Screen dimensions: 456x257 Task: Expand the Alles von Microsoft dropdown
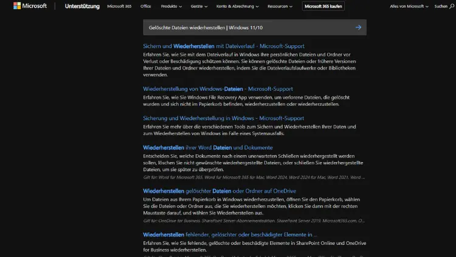(x=409, y=6)
